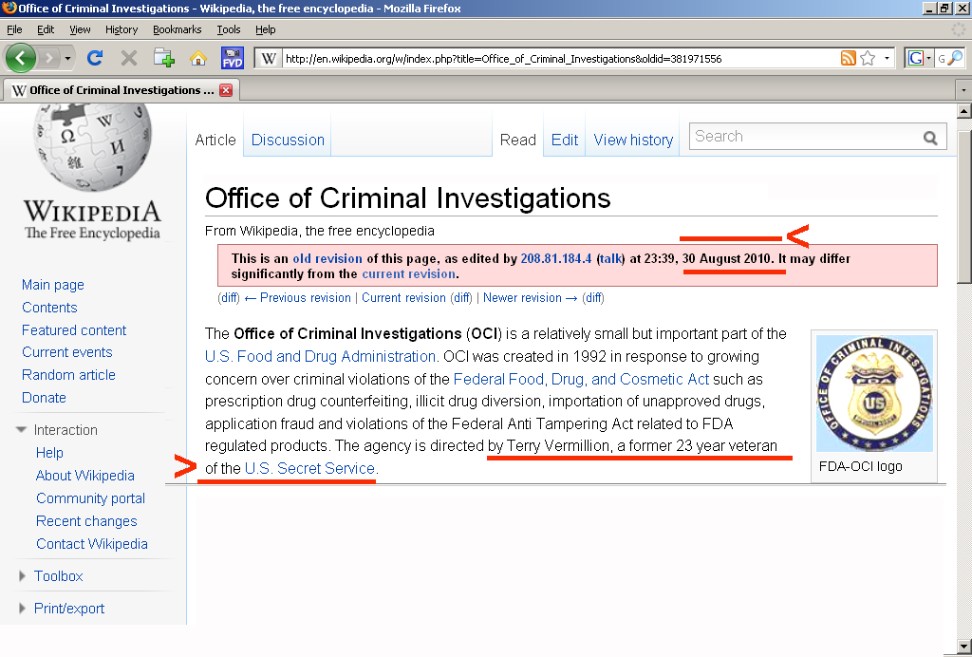Open the Current events link
The image size is (972, 657).
click(x=67, y=352)
